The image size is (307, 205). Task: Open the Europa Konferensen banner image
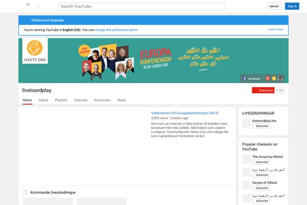(x=153, y=60)
